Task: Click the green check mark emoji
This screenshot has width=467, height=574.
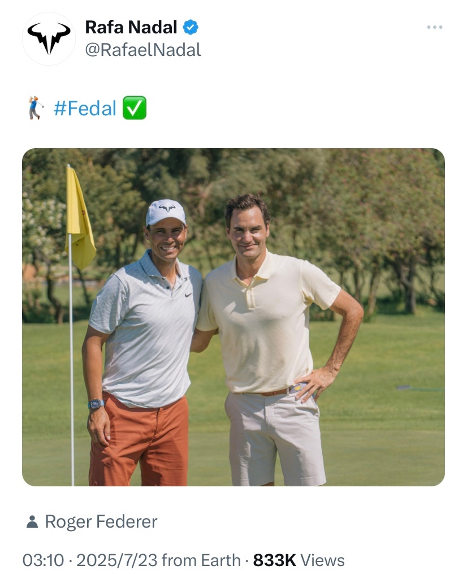Action: [135, 108]
